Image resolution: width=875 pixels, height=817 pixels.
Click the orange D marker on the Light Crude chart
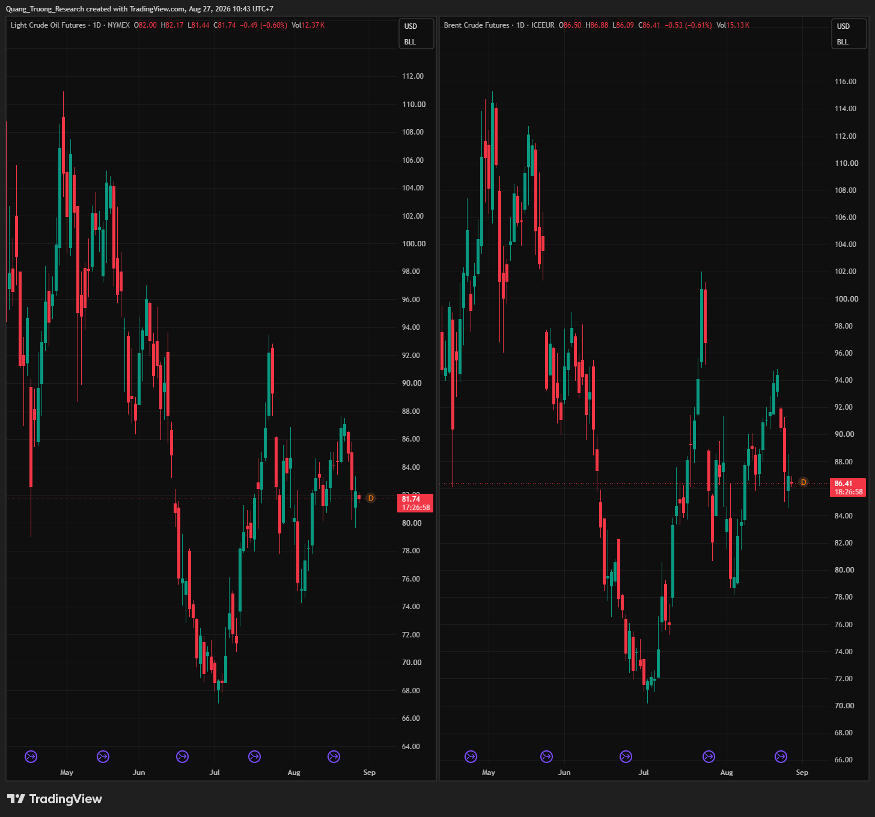pos(371,498)
